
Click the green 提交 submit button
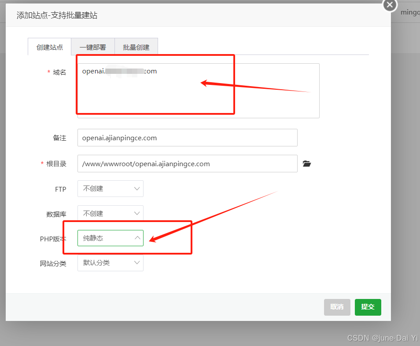(x=368, y=307)
